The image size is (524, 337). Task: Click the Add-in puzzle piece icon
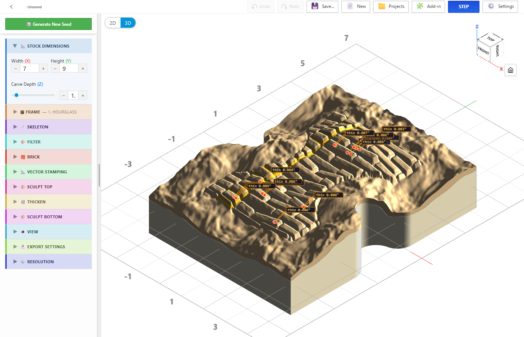click(x=420, y=6)
